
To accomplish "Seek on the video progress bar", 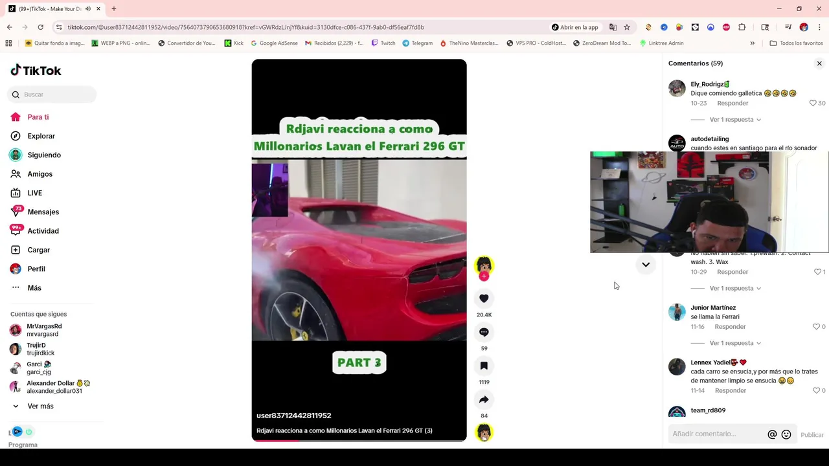I will [x=359, y=440].
